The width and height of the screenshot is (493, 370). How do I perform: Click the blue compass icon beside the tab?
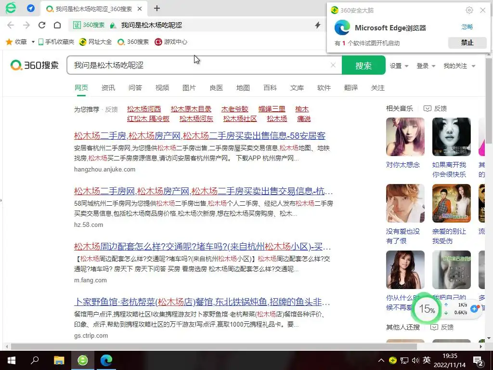pos(31,8)
